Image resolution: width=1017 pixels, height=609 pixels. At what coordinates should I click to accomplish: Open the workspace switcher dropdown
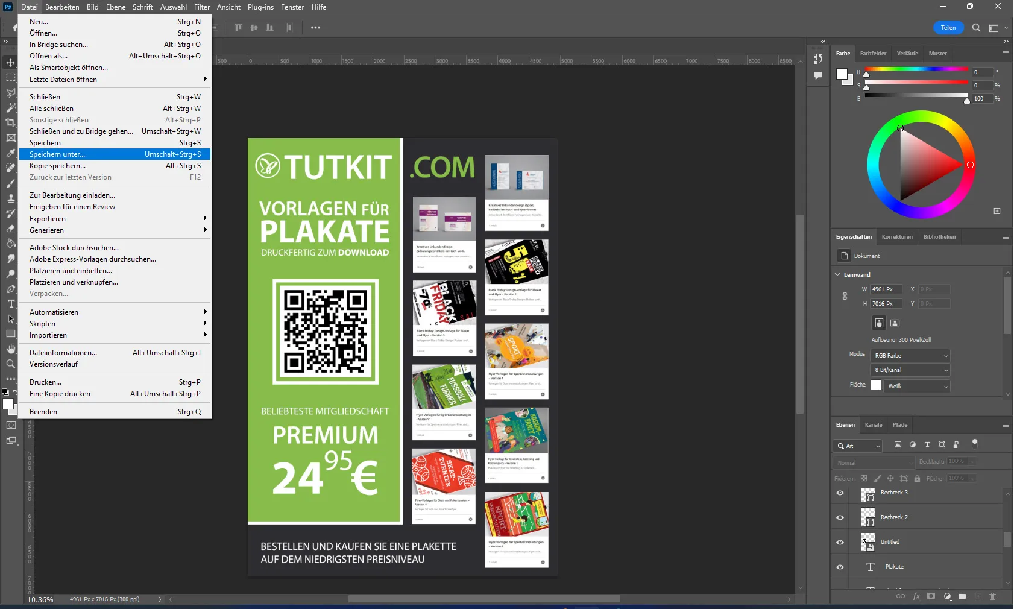click(997, 28)
